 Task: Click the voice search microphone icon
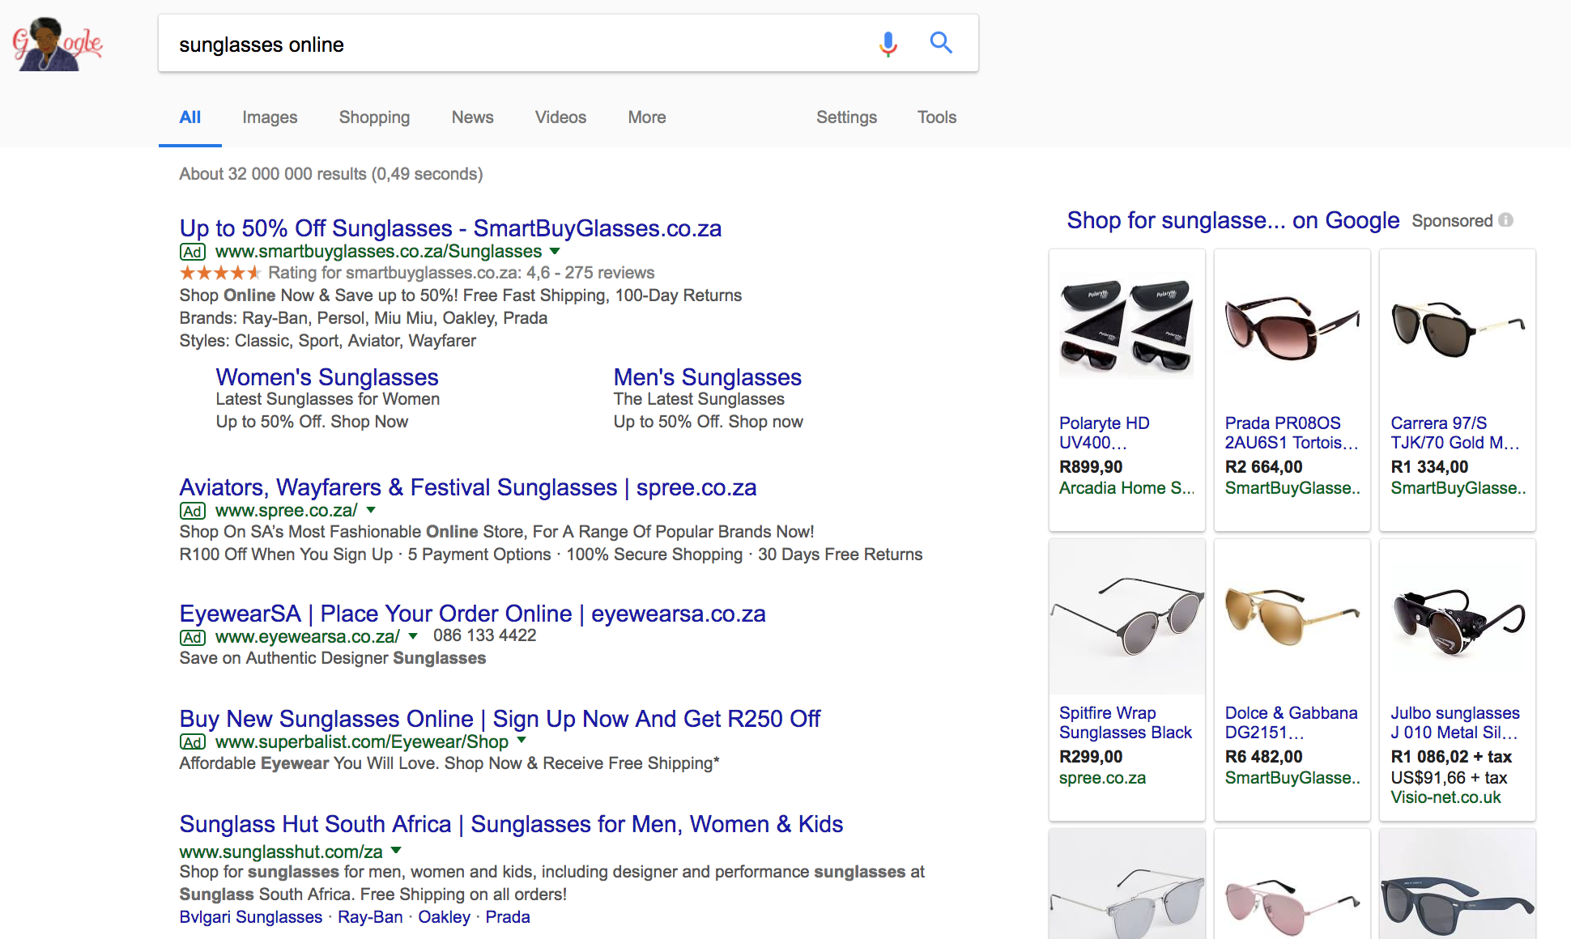[888, 44]
